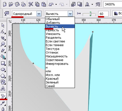Select the Rectangle tool
Screen dimensions: 122x111
pyautogui.click(x=3, y=63)
